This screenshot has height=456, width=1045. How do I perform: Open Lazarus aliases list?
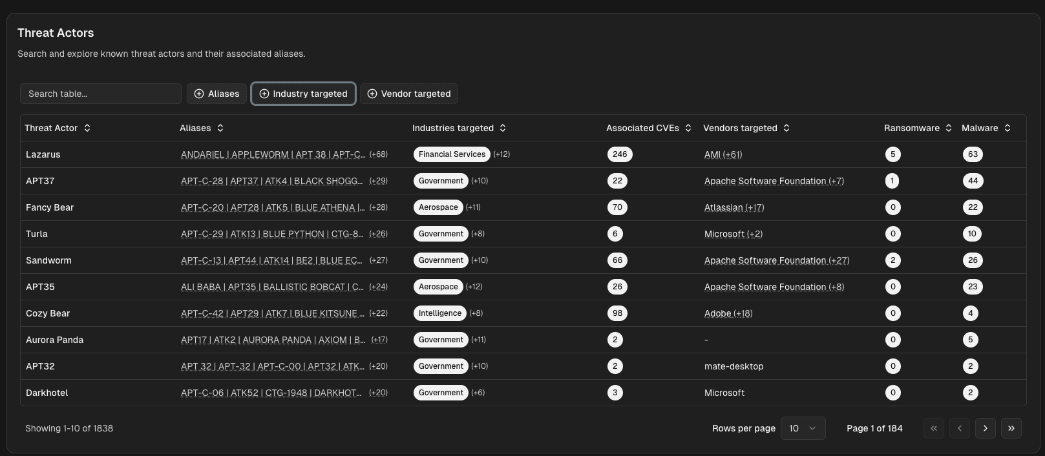click(273, 154)
